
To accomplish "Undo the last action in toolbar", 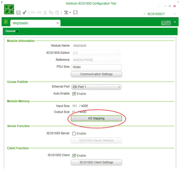I will pyautogui.click(x=33, y=12).
